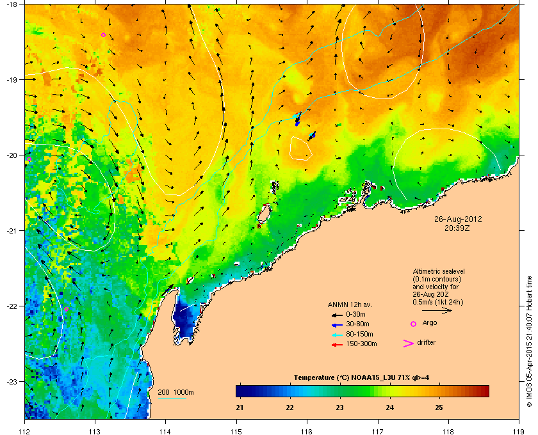This screenshot has width=538, height=435.
Task: Click the '26-Aug 20Z' line of caption
Action: point(431,294)
